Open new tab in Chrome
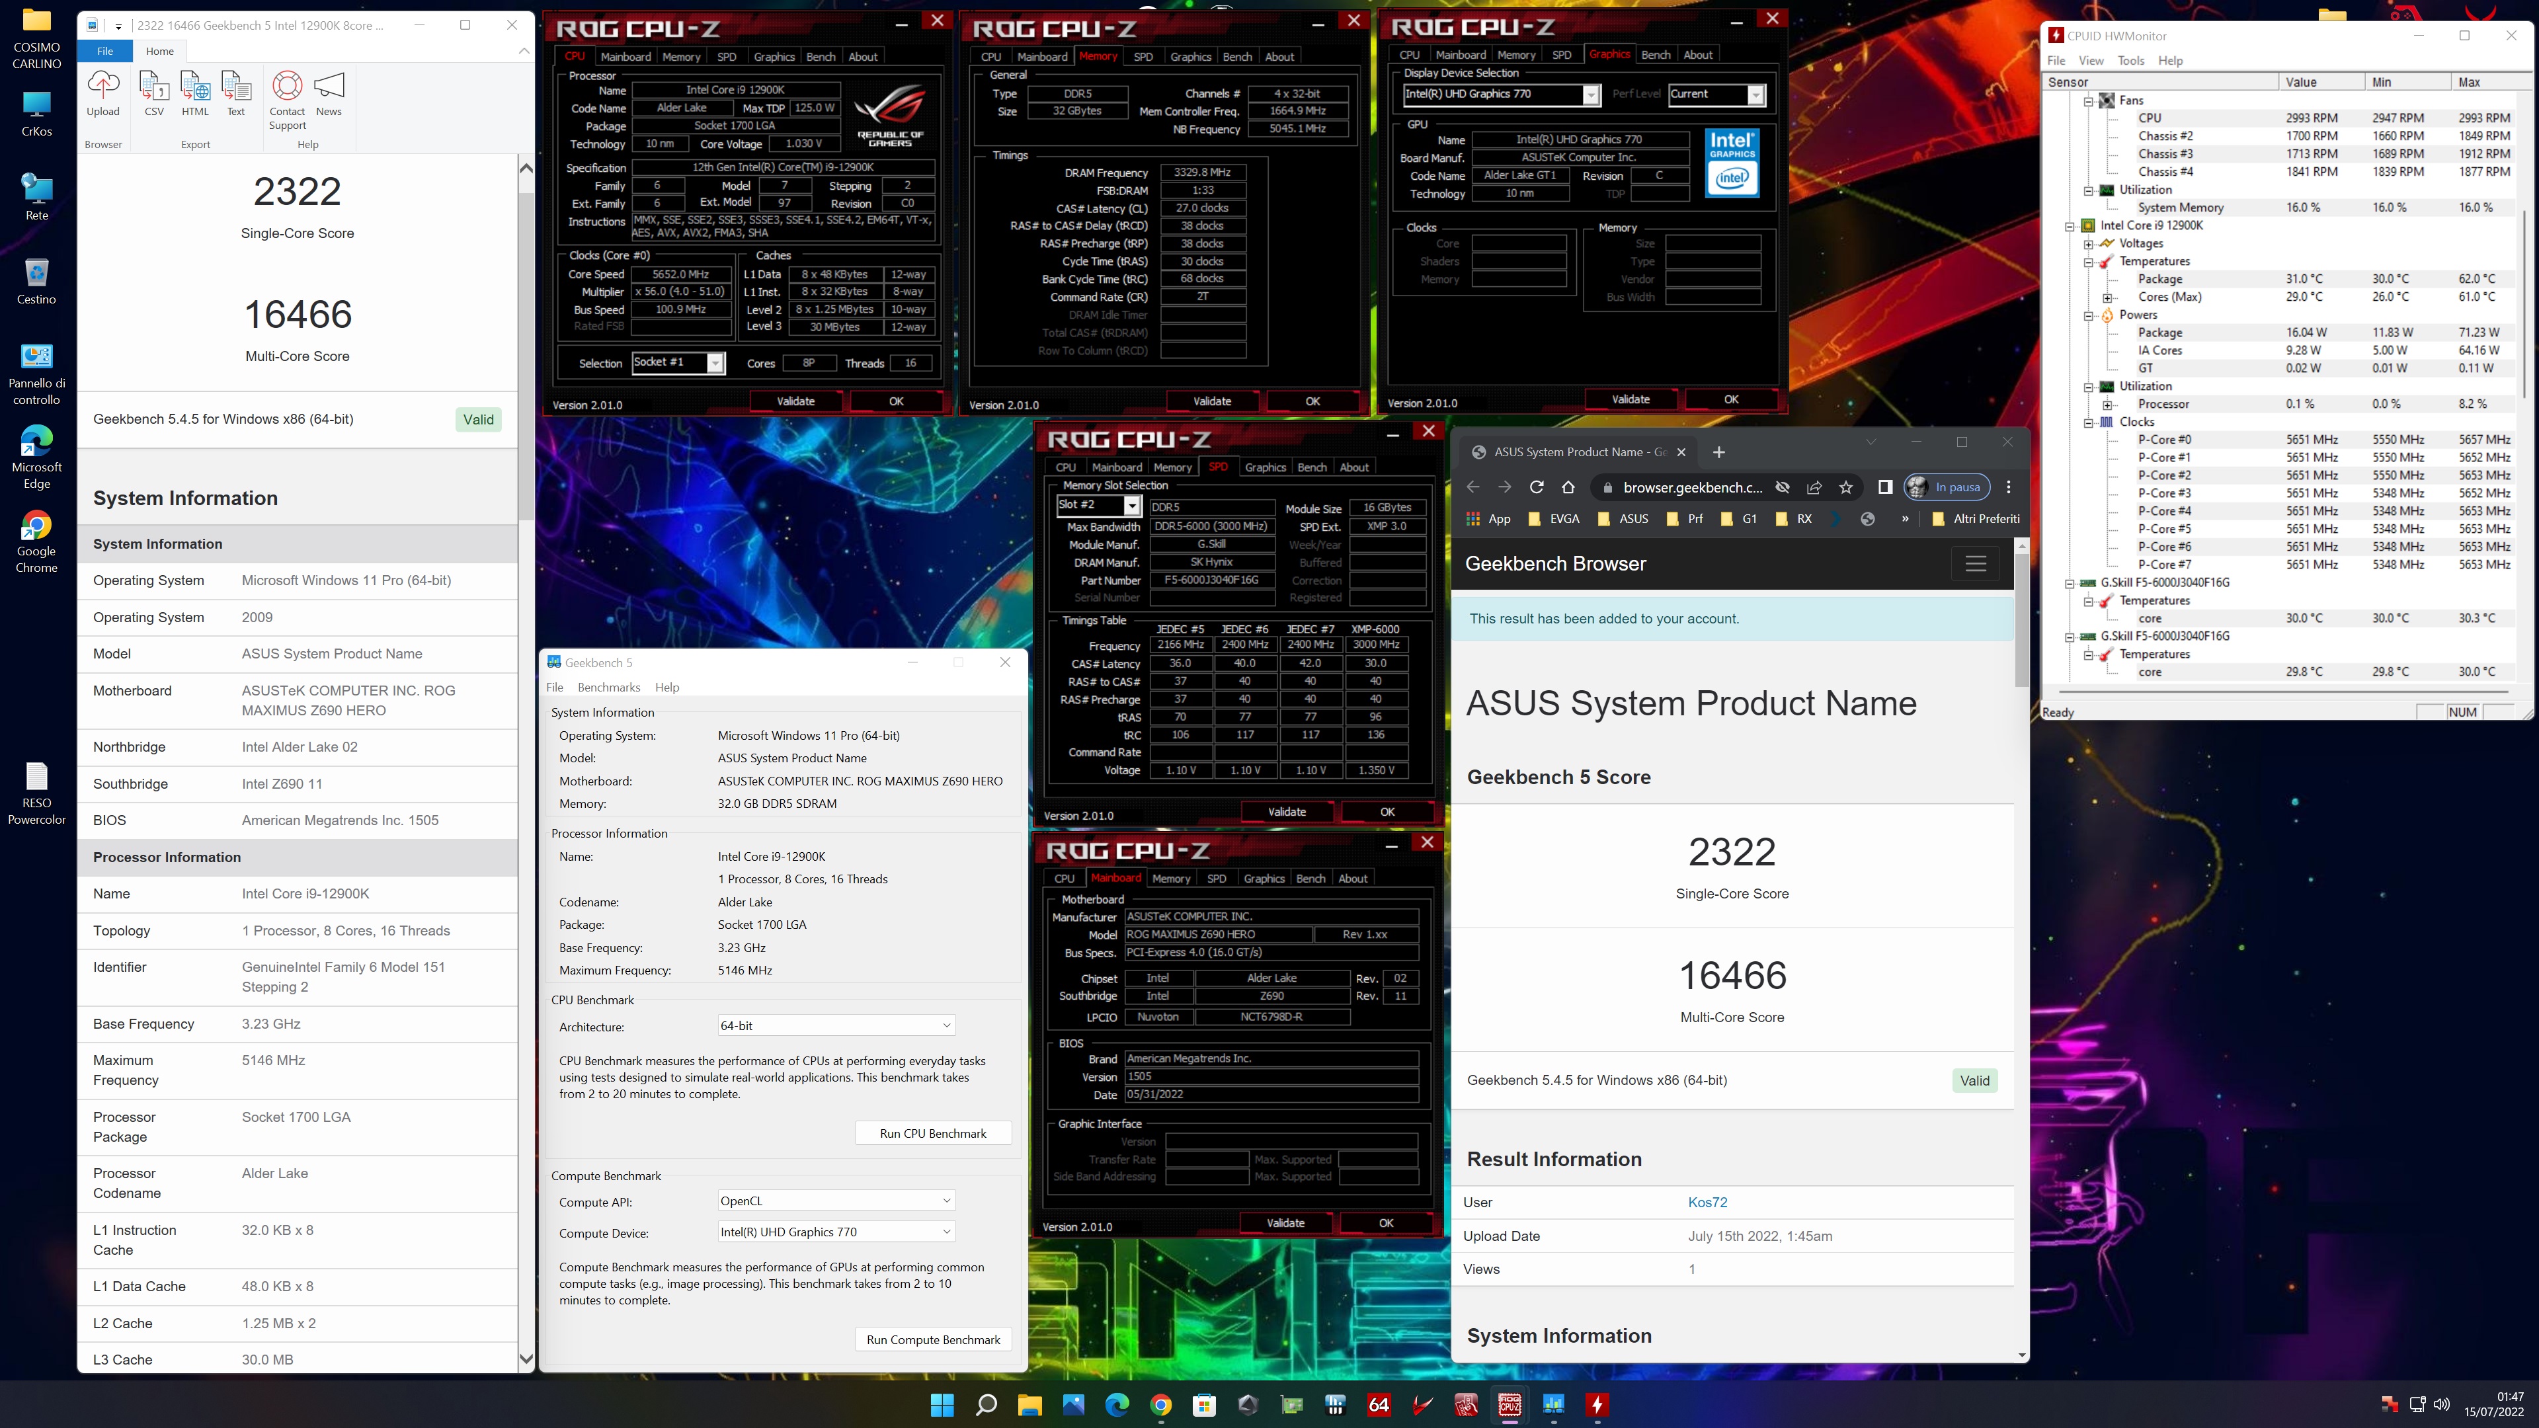2539x1428 pixels. tap(1719, 452)
